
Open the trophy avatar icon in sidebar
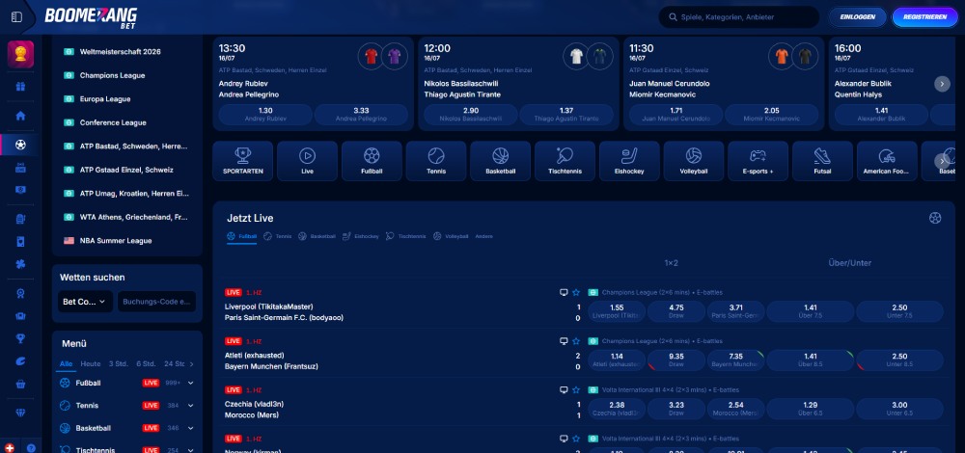coord(20,54)
